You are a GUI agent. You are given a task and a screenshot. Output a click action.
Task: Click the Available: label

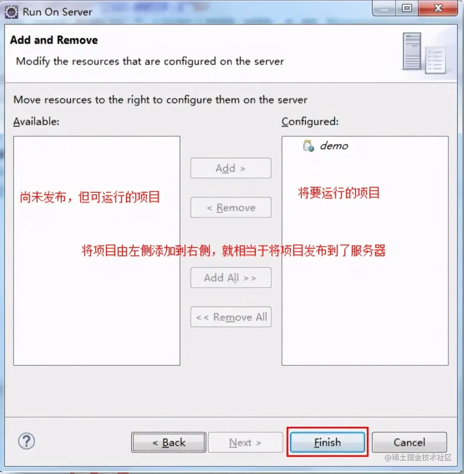click(x=36, y=122)
